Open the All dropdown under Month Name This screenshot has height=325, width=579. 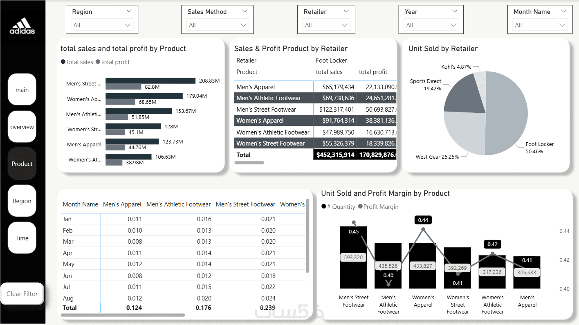(x=540, y=25)
